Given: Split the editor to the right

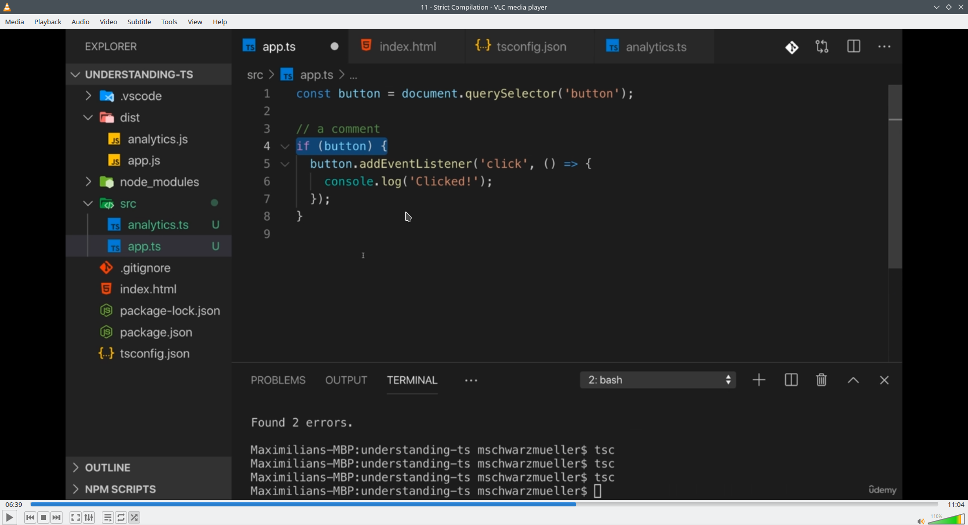Looking at the screenshot, I should tap(854, 46).
